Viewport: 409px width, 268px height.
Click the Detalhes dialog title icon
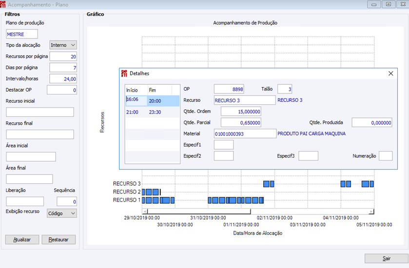coord(124,74)
